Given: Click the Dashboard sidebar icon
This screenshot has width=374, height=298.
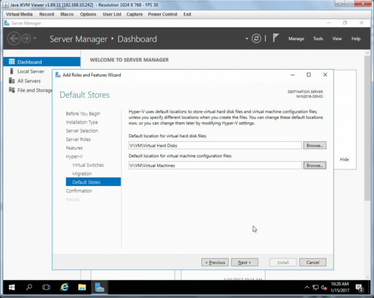Looking at the screenshot, I should [x=12, y=62].
